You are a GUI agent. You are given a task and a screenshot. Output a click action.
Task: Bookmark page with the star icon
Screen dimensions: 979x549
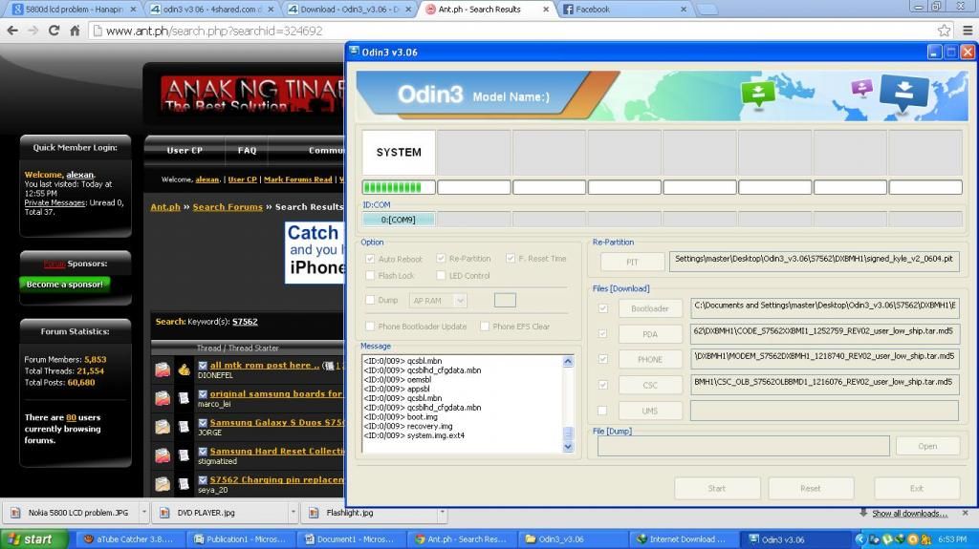coord(944,31)
